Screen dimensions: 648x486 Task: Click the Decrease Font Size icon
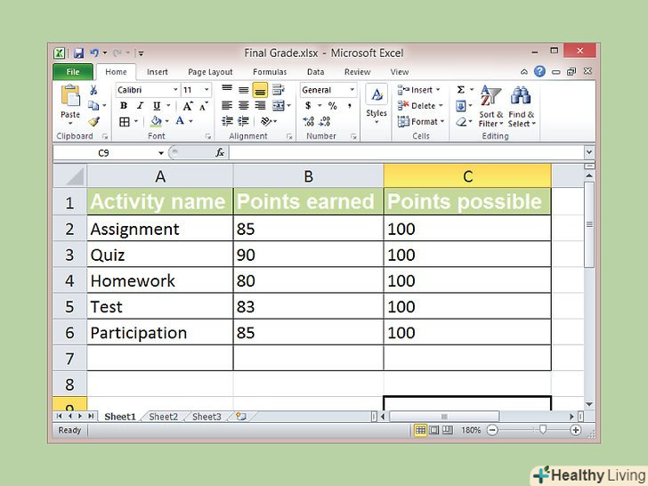coord(203,106)
